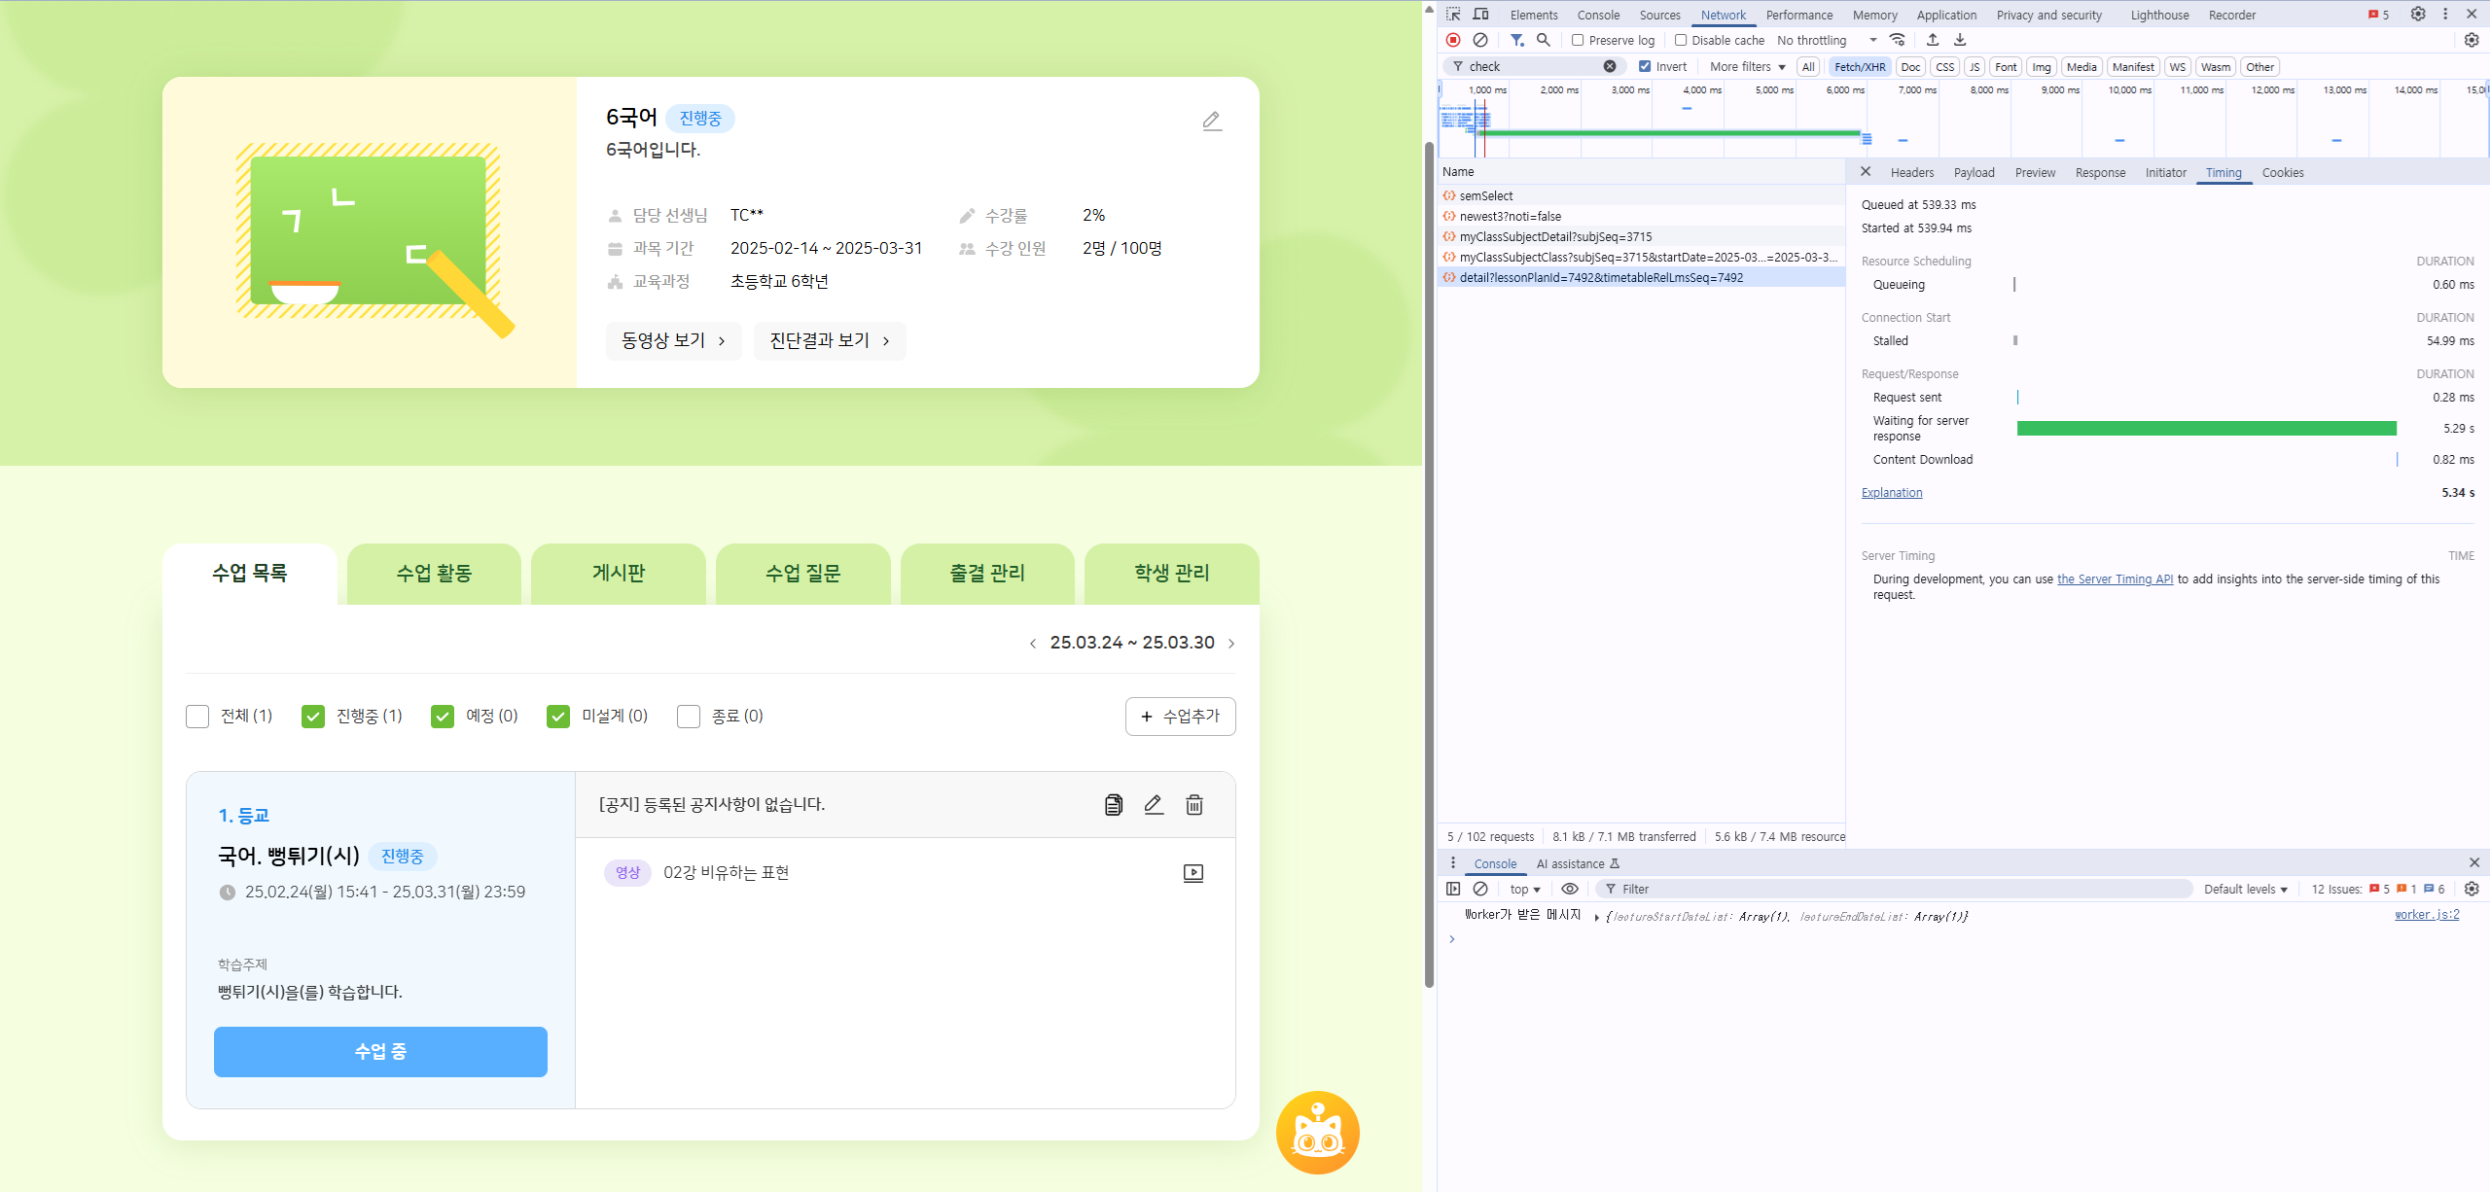Screen dimensions: 2490x1192
Task: Expand the Default levels console dropdown
Action: point(2245,889)
